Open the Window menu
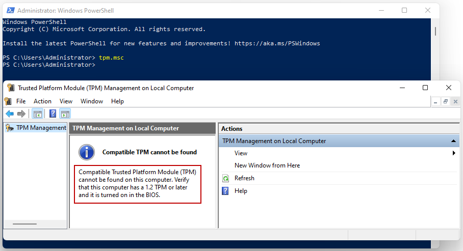 pos(92,101)
